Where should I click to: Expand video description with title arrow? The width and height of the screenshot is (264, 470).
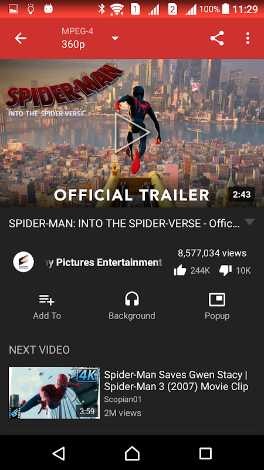pyautogui.click(x=249, y=222)
